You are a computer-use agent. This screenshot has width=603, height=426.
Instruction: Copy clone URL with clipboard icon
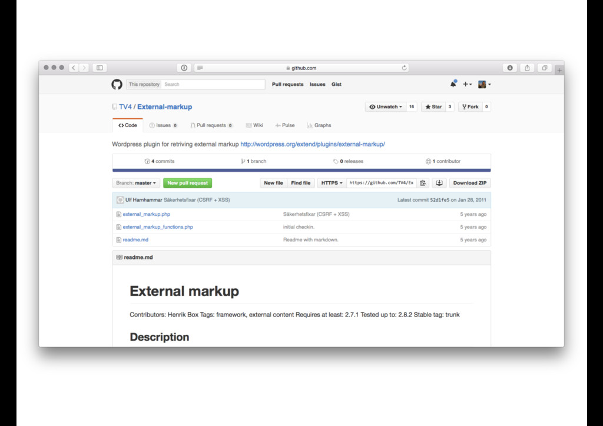click(x=423, y=183)
